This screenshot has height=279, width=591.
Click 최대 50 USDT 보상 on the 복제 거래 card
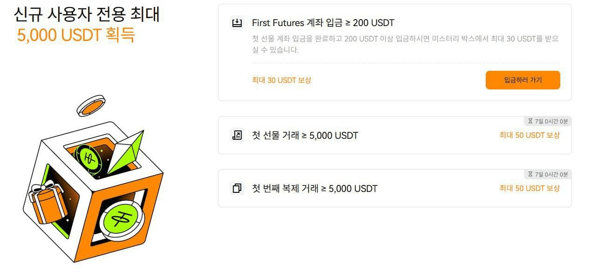(x=529, y=189)
